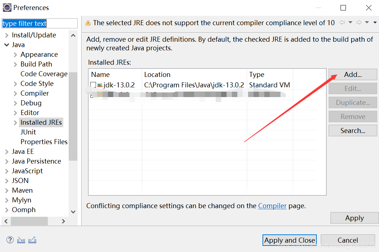Image resolution: width=379 pixels, height=252 pixels.
Task: Collapse the Java tree node
Action: (x=6, y=45)
